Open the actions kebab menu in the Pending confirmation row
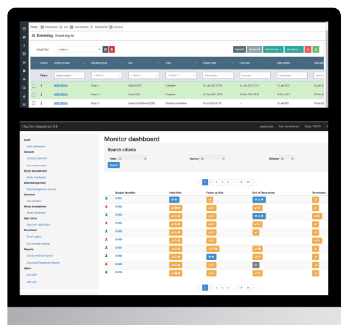This screenshot has width=347, height=325. click(x=41, y=103)
